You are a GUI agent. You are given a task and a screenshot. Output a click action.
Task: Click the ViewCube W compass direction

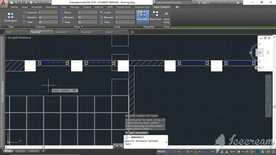tap(251, 53)
